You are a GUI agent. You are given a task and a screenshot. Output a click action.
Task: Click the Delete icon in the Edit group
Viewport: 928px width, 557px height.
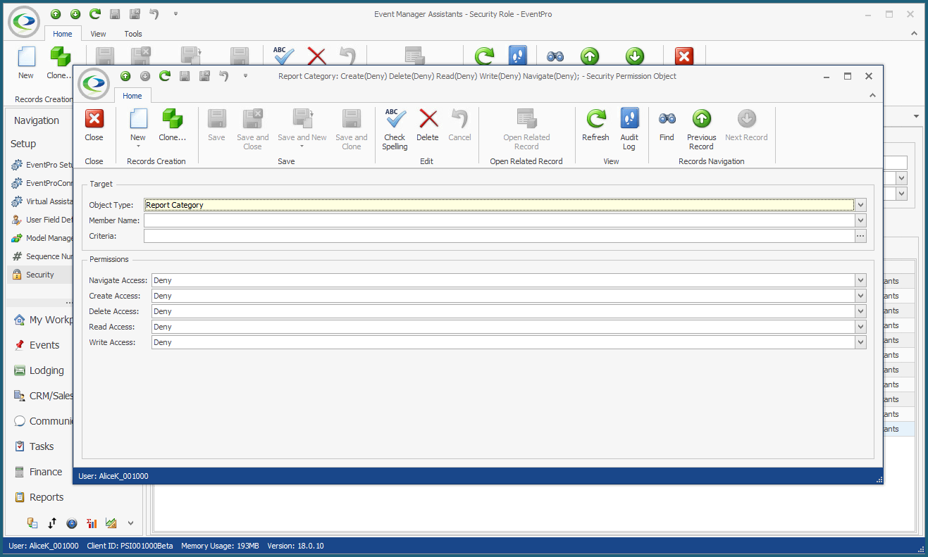point(428,118)
